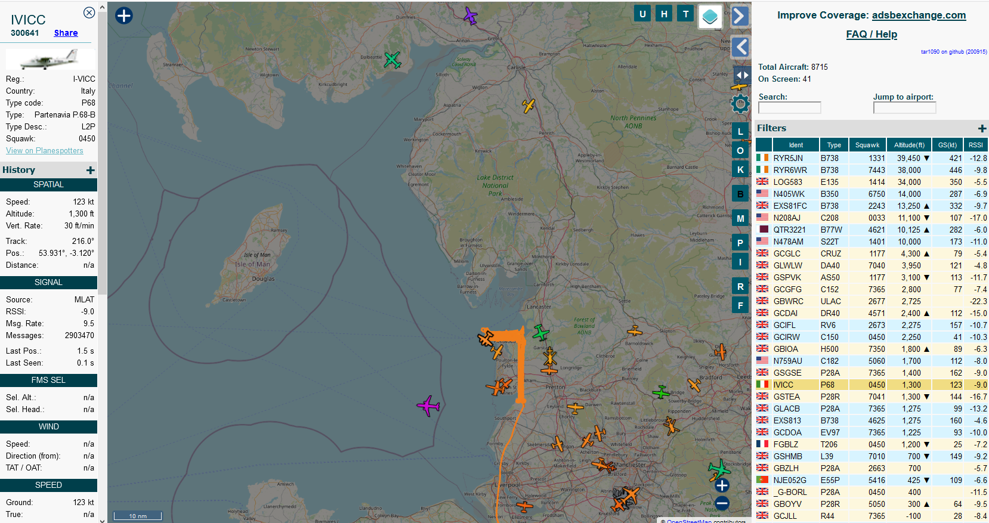Toggle the R map button
This screenshot has width=989, height=523.
coord(740,286)
